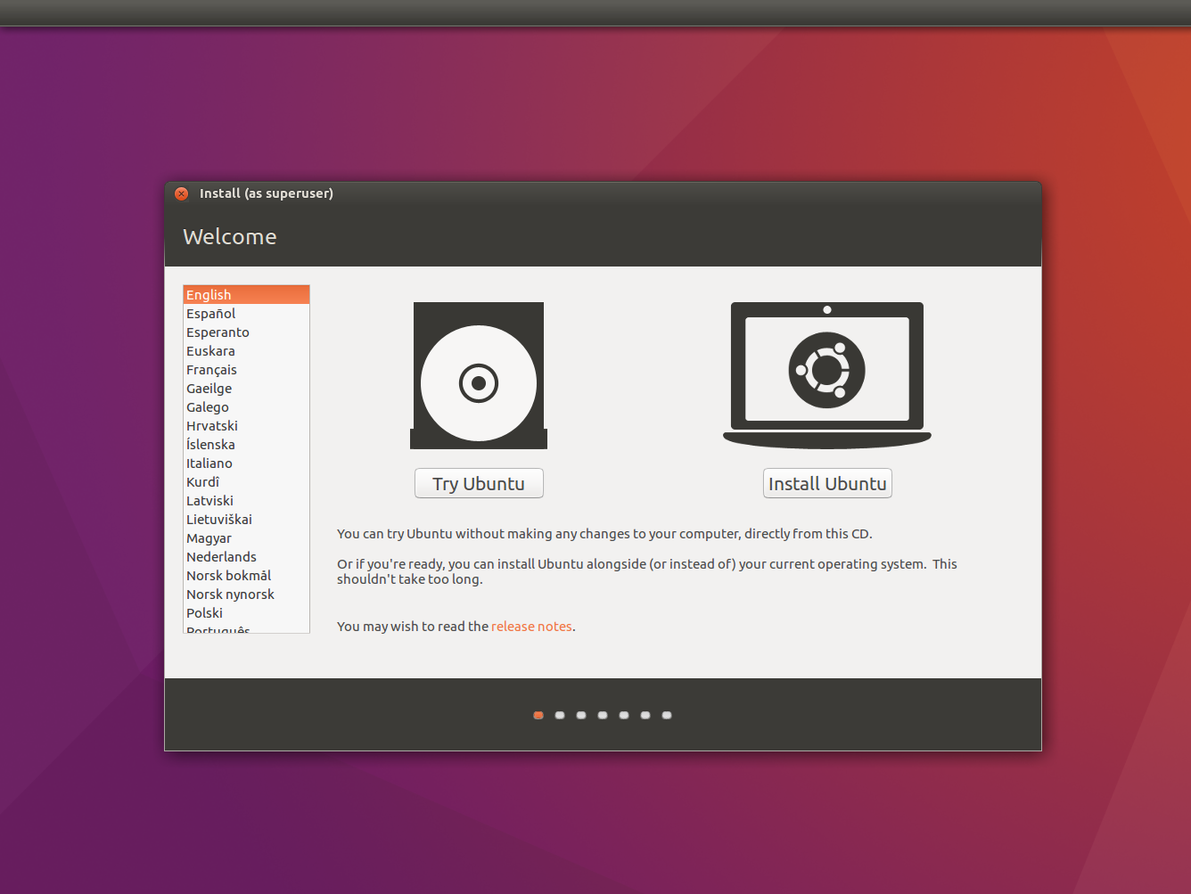Image resolution: width=1191 pixels, height=894 pixels.
Task: Select Español in the language list
Action: pos(246,314)
